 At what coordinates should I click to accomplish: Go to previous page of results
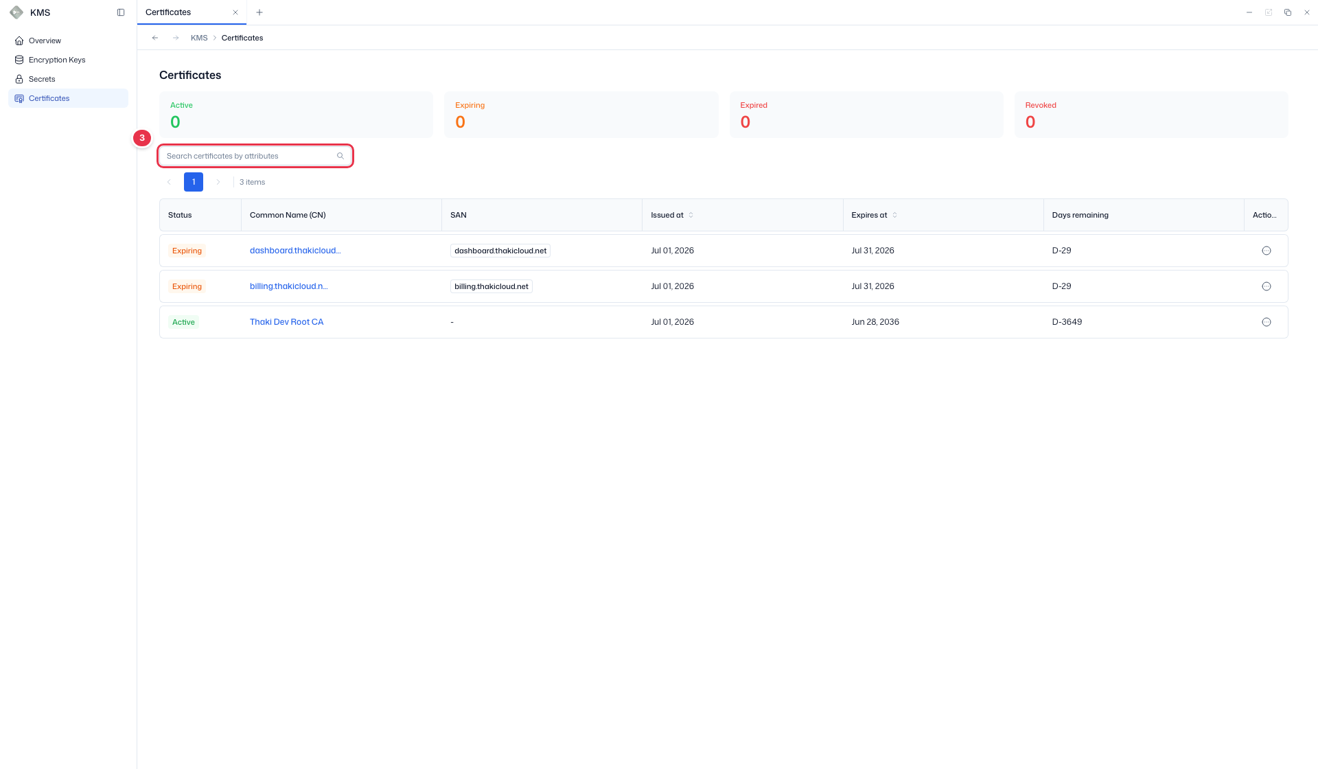[169, 182]
